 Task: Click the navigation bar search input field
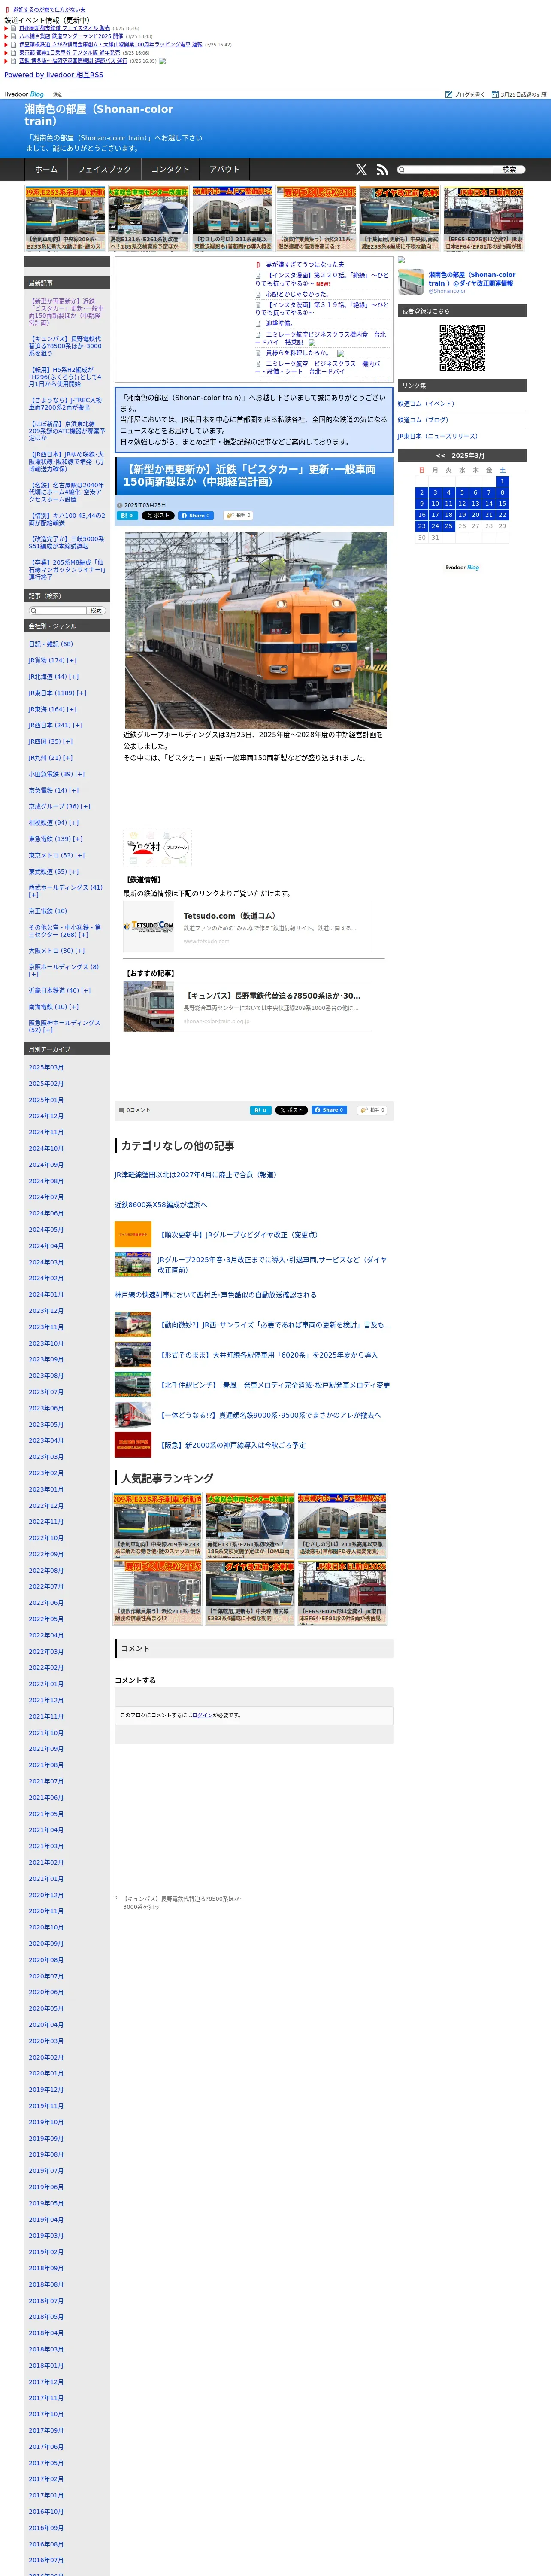tap(445, 170)
